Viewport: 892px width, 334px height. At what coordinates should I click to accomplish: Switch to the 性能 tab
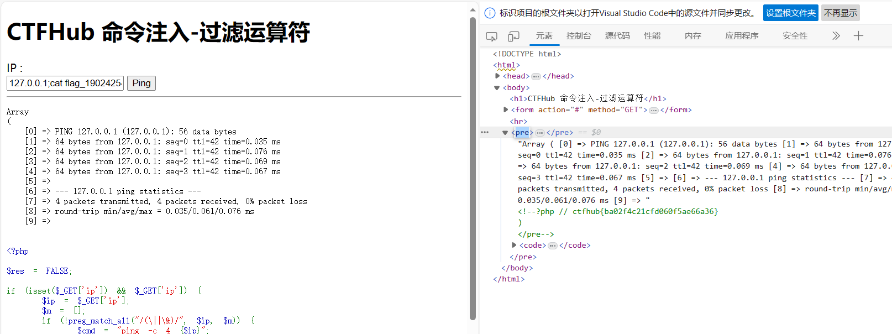pyautogui.click(x=652, y=36)
